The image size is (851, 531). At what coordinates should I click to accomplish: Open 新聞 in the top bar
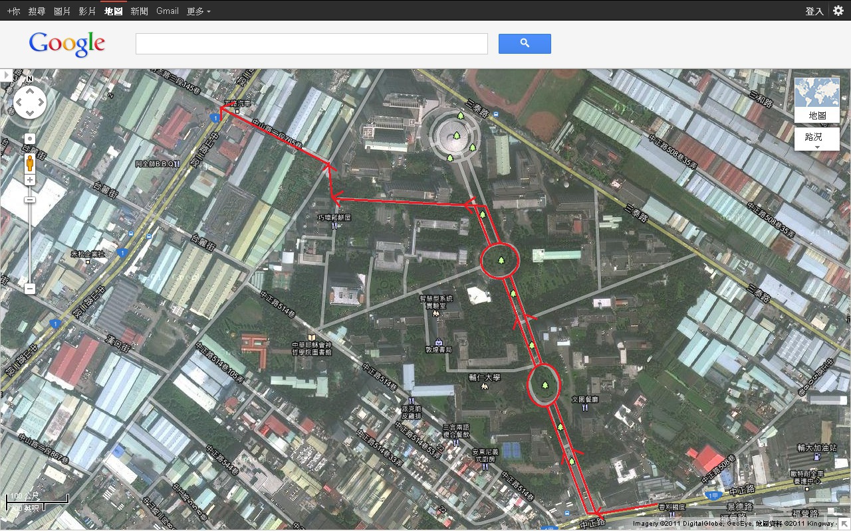(x=139, y=11)
